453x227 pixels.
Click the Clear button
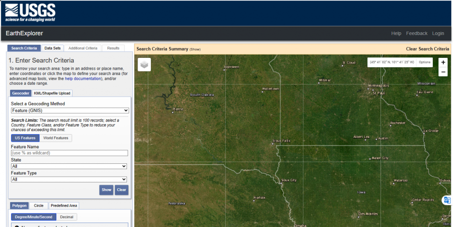(121, 190)
